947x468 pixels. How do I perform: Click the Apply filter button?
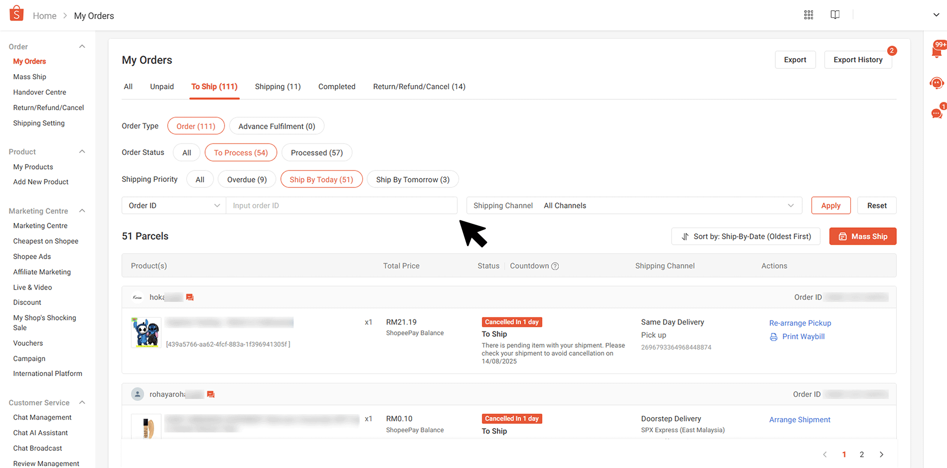point(831,205)
